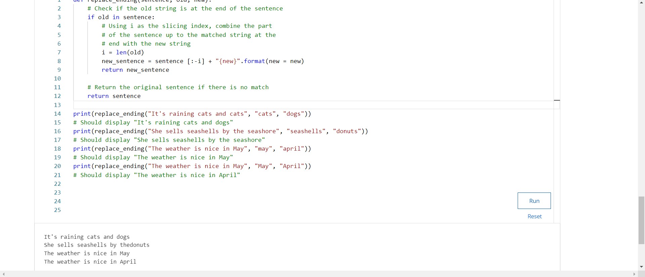Screen dimensions: 645x277
Task: Click the 'i = len(old)' code line
Action: [123, 52]
